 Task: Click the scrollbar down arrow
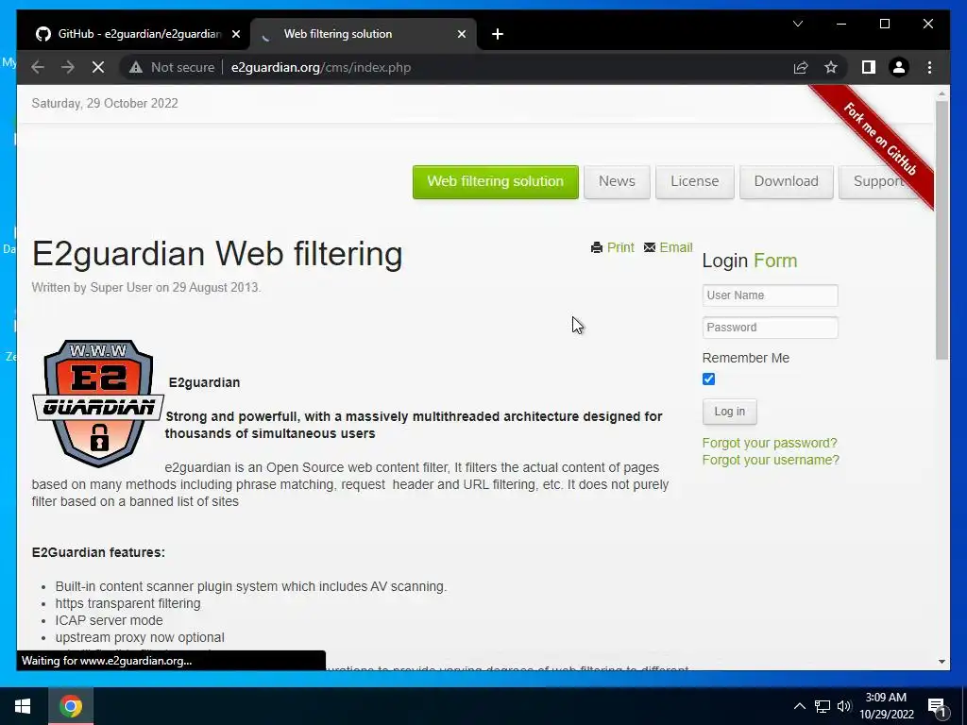(942, 662)
